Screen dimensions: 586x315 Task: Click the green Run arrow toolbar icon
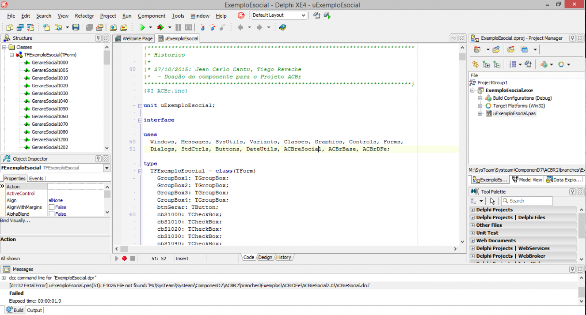pyautogui.click(x=141, y=27)
